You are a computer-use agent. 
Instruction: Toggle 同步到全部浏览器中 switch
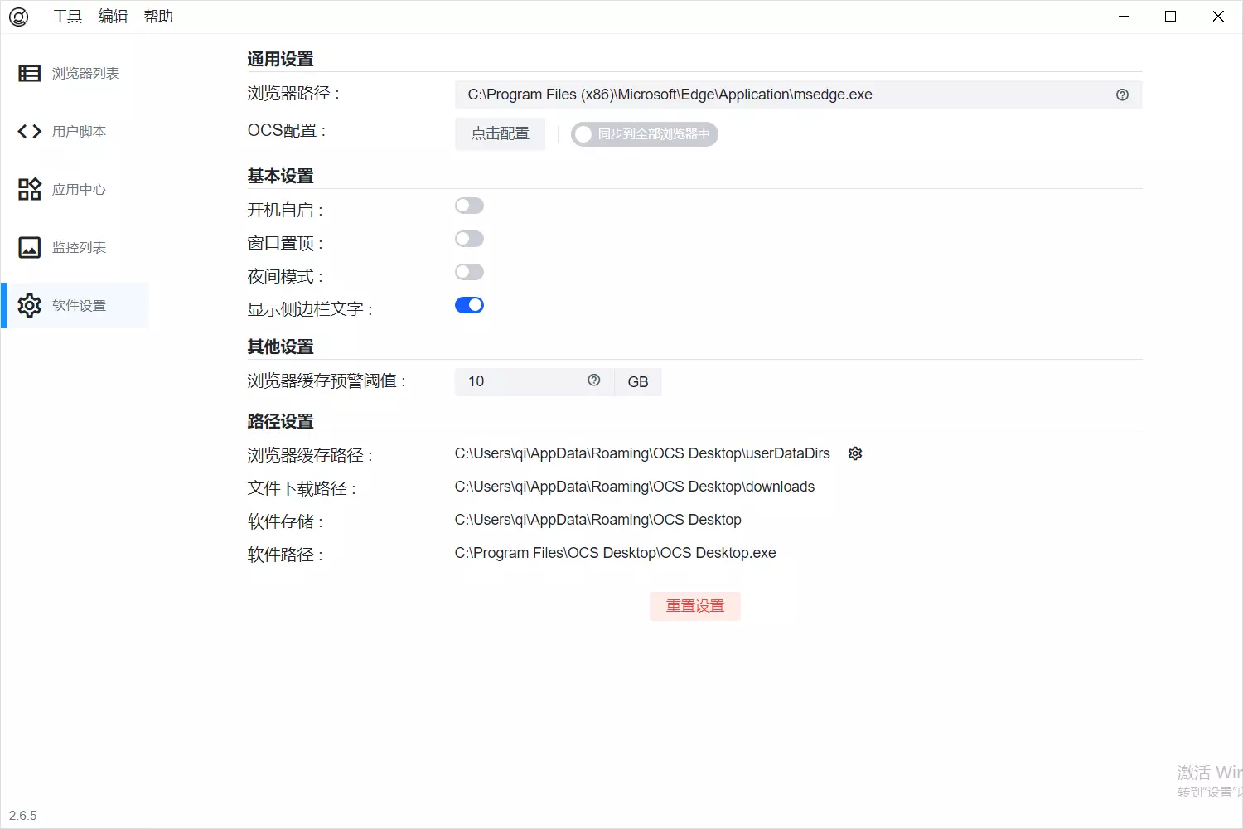pyautogui.click(x=644, y=134)
